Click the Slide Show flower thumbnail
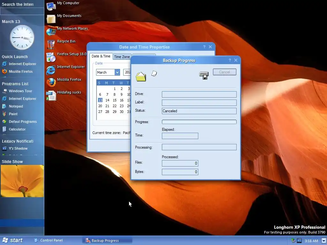Screen dimensions: 327x245 tap(22, 181)
